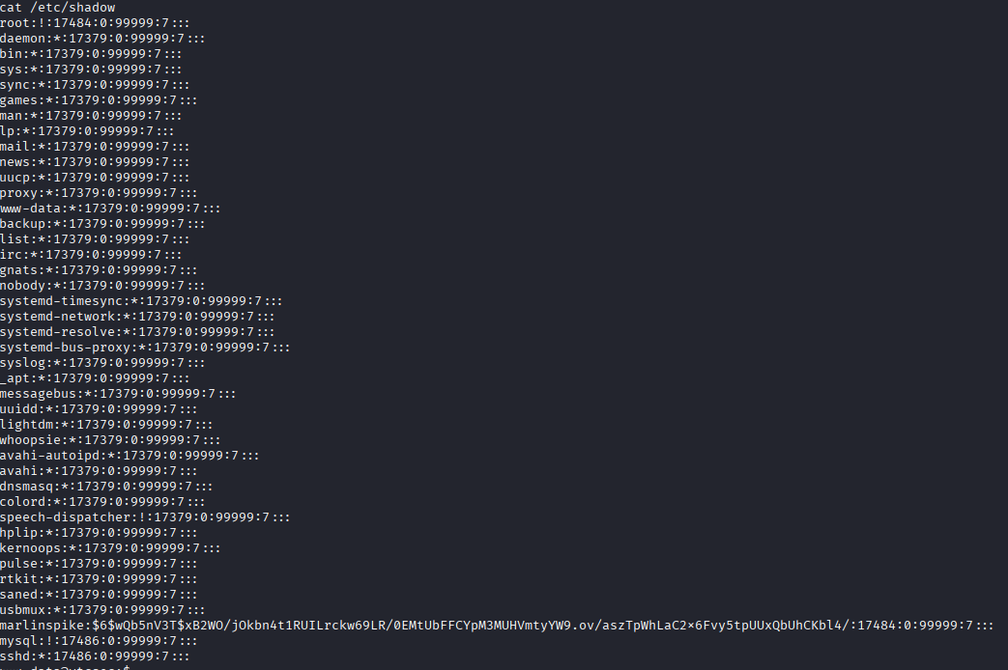The height and width of the screenshot is (670, 1008).
Task: Select the backup account line
Action: [102, 224]
